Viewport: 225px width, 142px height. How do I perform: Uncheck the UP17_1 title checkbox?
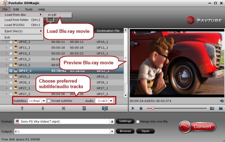coord(11,71)
